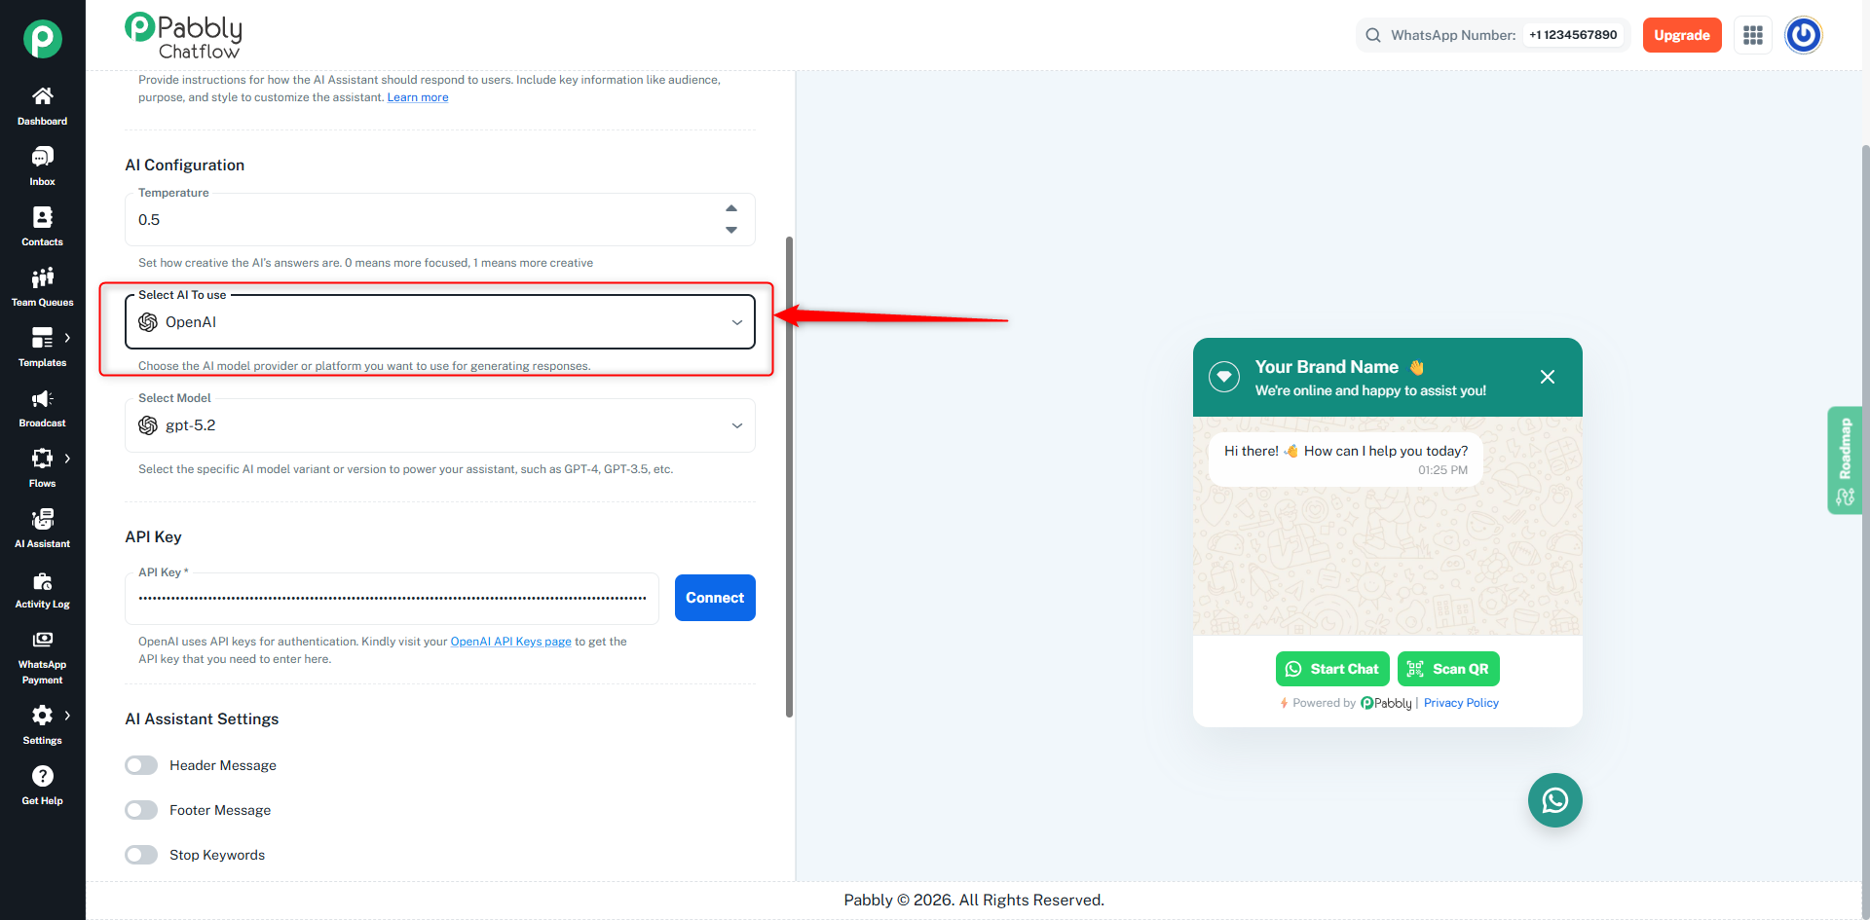Screen dimensions: 1870x920
Task: Open the Select Model dropdown
Action: [x=440, y=425]
